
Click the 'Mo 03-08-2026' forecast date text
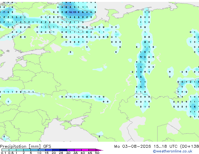pyautogui.click(x=132, y=146)
